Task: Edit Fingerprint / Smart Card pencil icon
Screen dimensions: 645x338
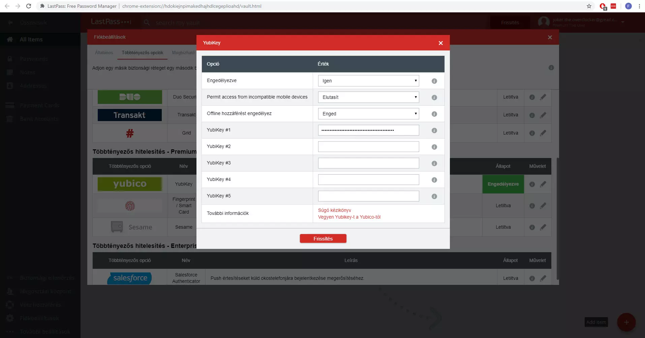Action: point(543,206)
